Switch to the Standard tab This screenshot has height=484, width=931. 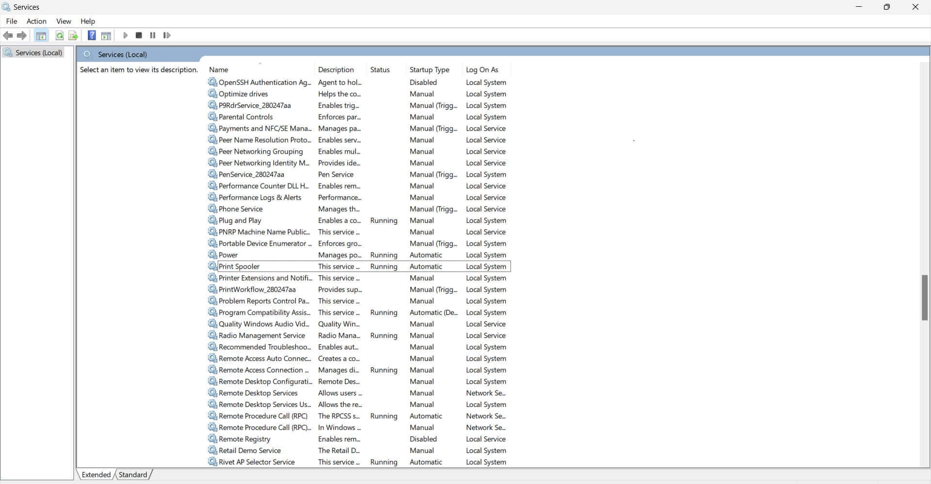click(132, 474)
